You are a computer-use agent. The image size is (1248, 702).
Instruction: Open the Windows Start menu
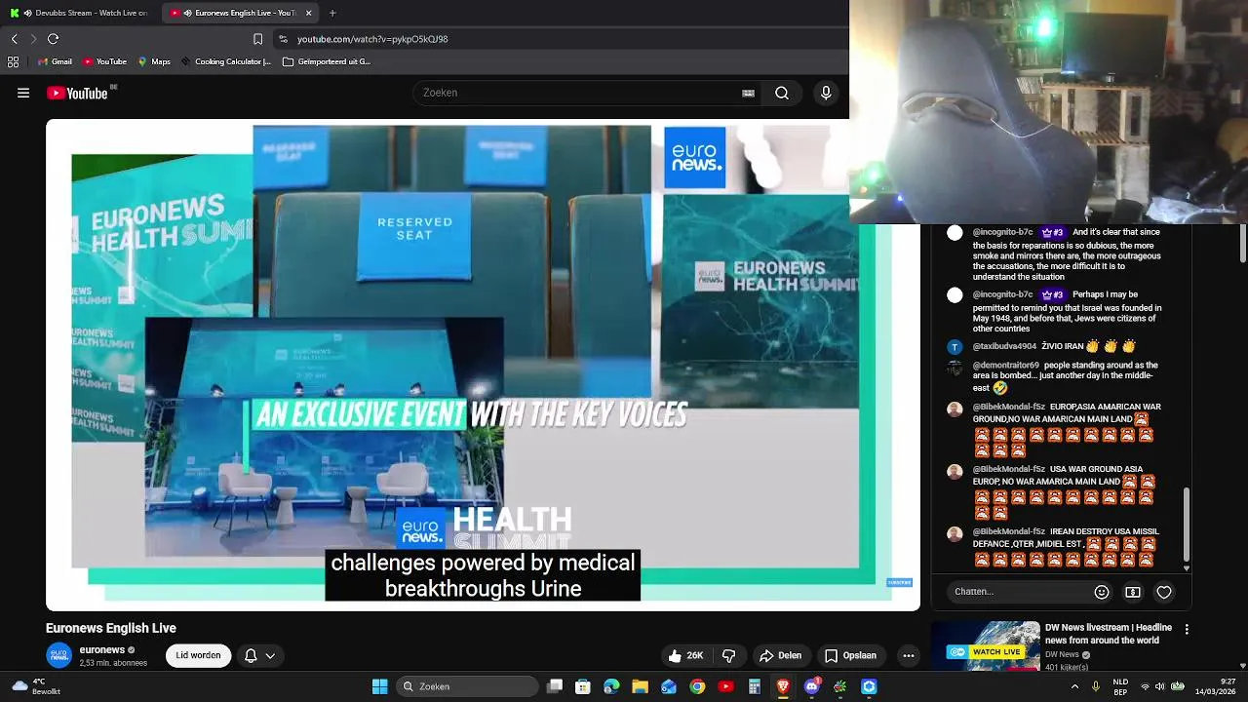point(380,686)
